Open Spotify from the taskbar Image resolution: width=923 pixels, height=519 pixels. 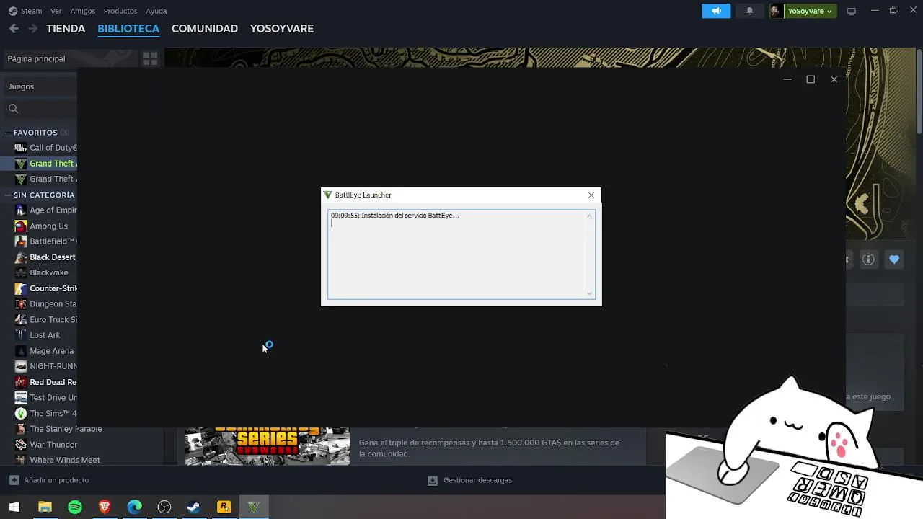pos(75,507)
